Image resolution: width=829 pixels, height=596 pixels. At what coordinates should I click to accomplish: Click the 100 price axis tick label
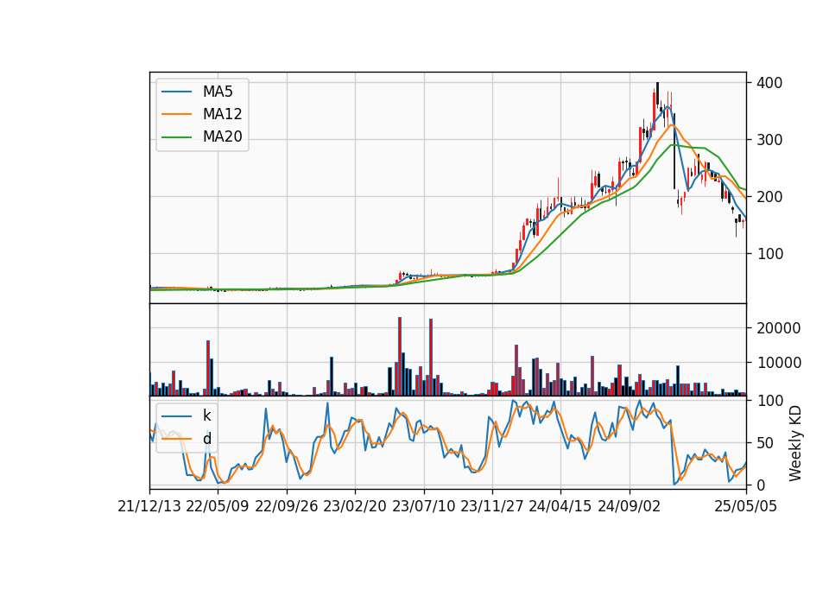coord(769,254)
